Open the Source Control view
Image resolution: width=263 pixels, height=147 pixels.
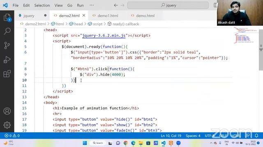click(7, 45)
